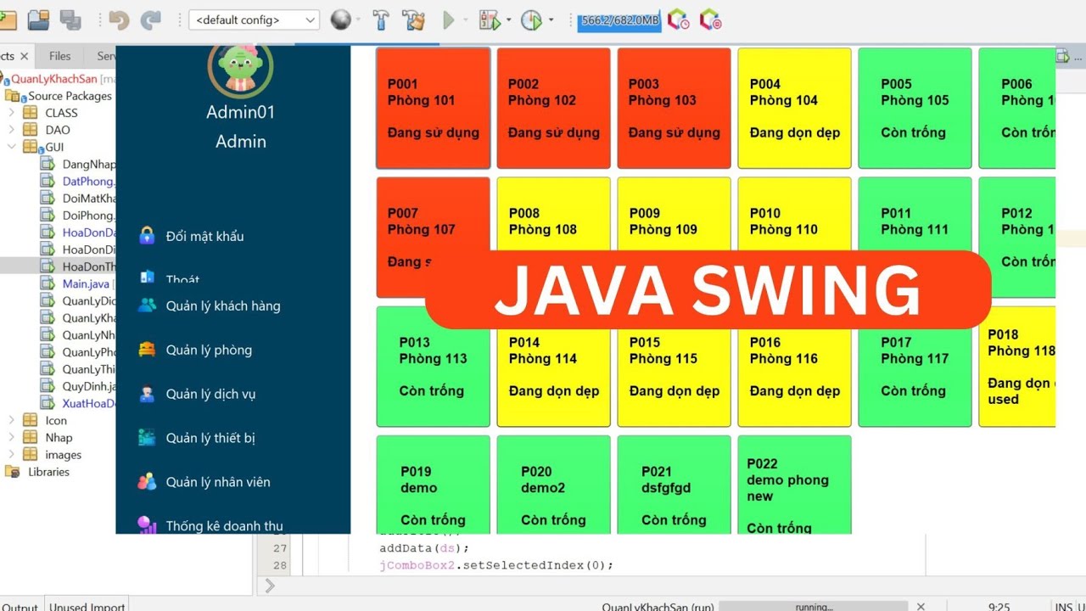Open Quản lý phòng menu
The height and width of the screenshot is (611, 1086).
coord(209,350)
